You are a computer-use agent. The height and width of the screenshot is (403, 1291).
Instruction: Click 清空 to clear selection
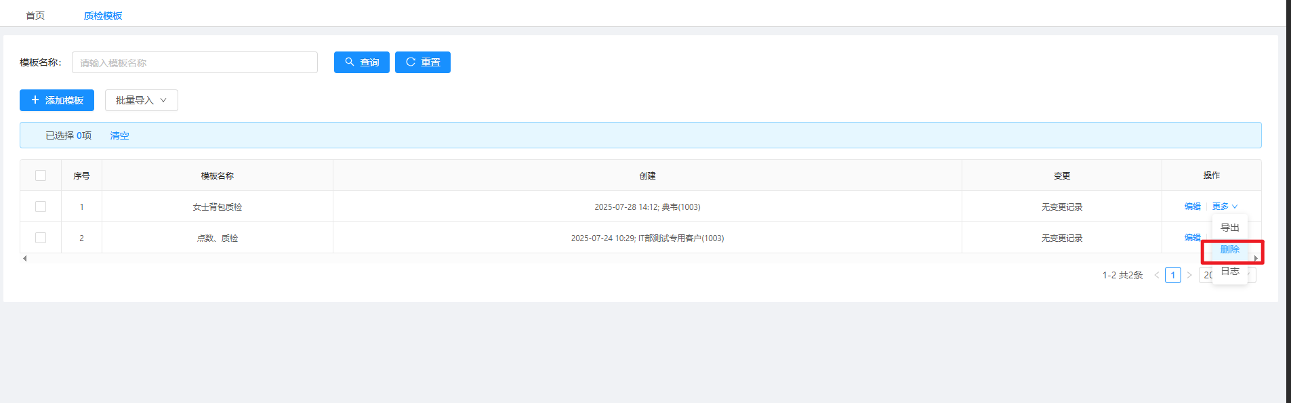[x=119, y=135]
